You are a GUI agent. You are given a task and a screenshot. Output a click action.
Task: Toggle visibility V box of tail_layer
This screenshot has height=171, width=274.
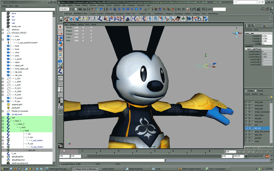246,118
